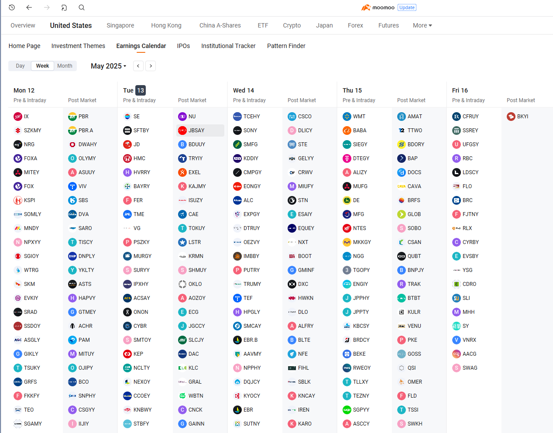The image size is (553, 433).
Task: Open the IPOs sub-tab
Action: coord(183,46)
